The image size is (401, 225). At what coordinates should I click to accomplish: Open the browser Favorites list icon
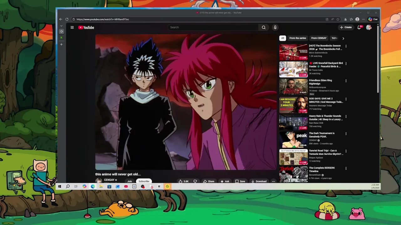351,19
